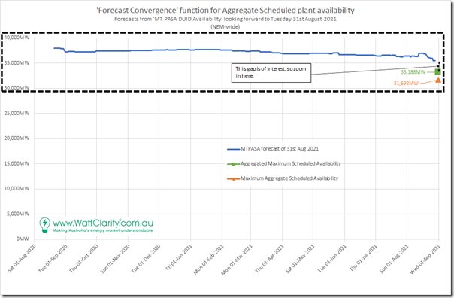Viewport: 454px width, 298px height.
Task: Click the 'Sun 01-Nov-2020' x-axis label
Action: [x=115, y=258]
